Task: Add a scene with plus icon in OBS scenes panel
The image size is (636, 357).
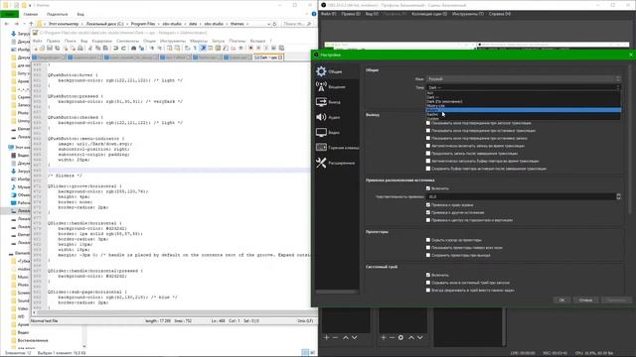Action: [326, 337]
